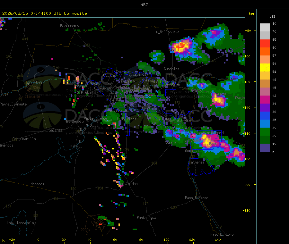289x244 pixels.
Task: Click the Paso_El_Loro map label
Action: [x=222, y=234]
